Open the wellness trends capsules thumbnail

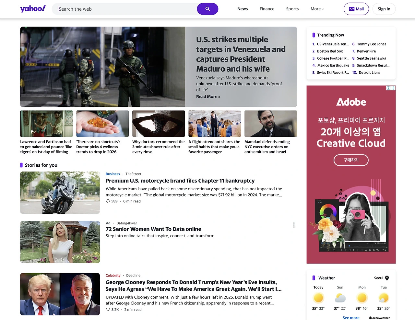(102, 124)
